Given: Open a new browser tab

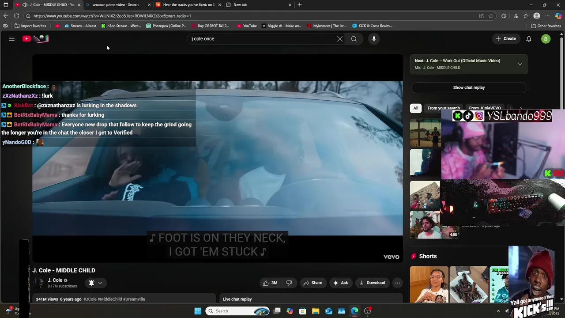Looking at the screenshot, I should (300, 5).
